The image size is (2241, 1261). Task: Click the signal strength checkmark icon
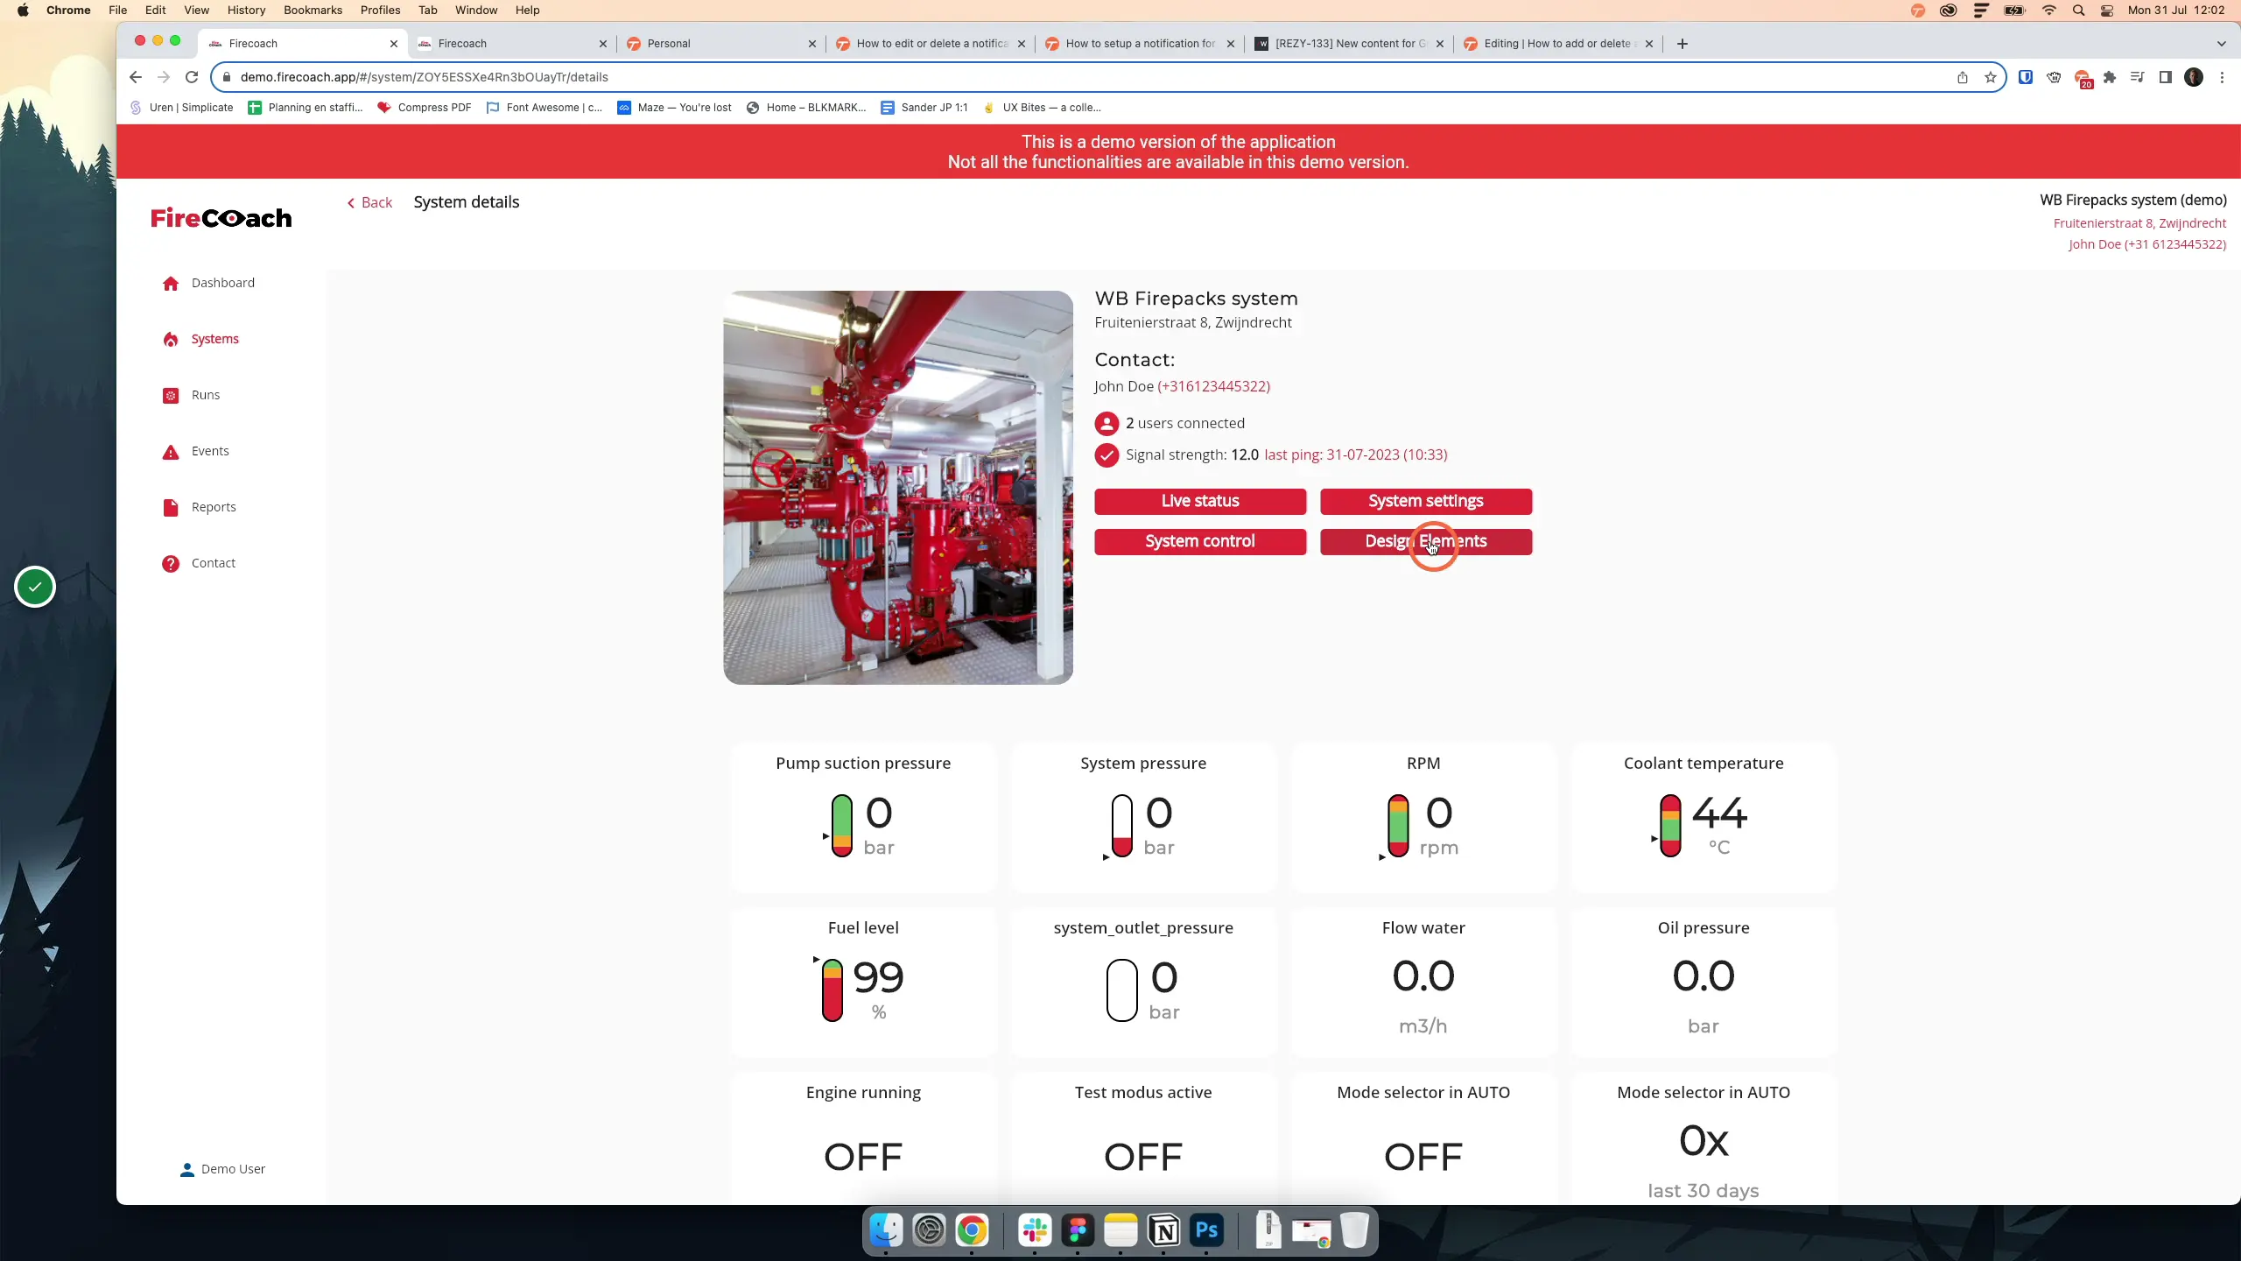pos(1106,455)
